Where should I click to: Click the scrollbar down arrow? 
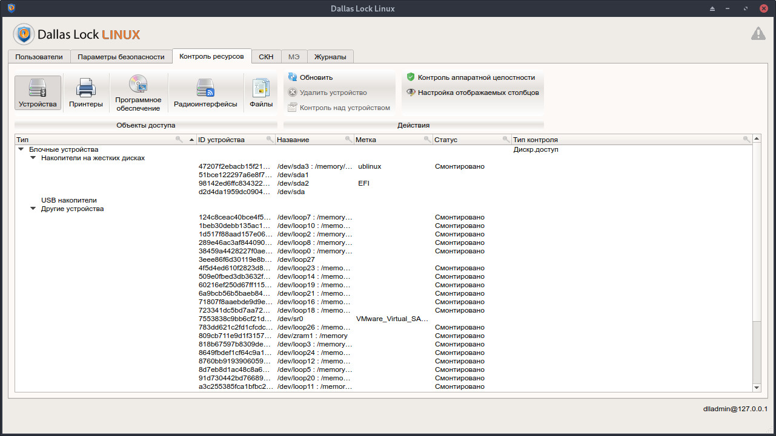pyautogui.click(x=756, y=388)
